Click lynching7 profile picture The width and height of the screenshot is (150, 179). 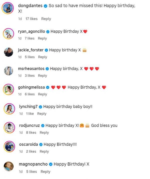pyautogui.click(x=9, y=109)
